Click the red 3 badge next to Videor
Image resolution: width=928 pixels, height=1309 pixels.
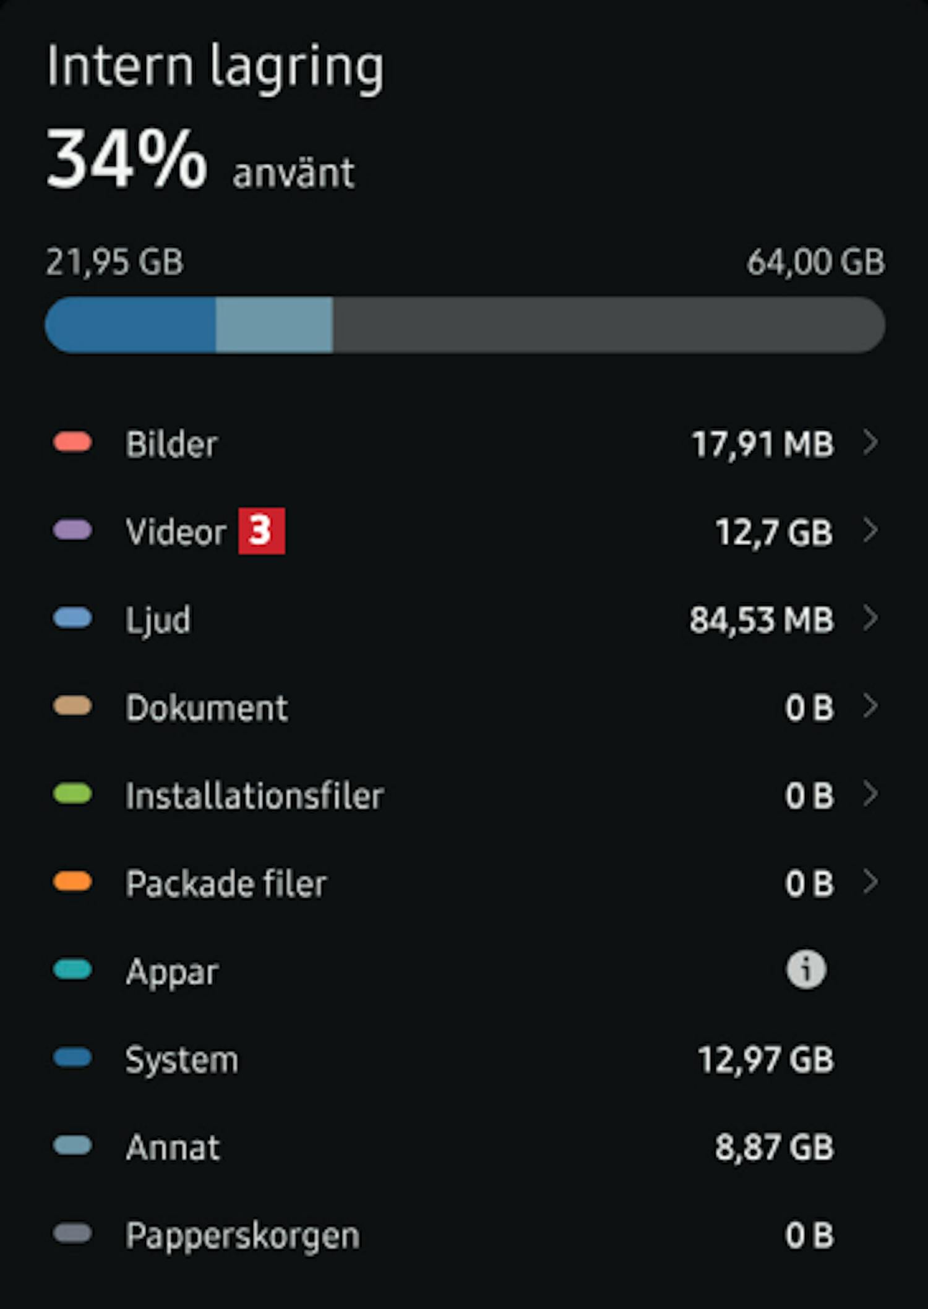point(262,531)
